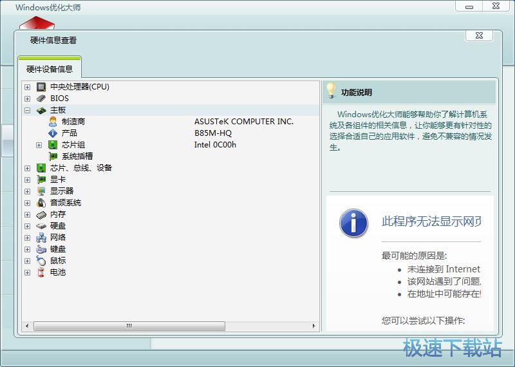
Task: Expand the 硬盘 node
Action: click(27, 226)
